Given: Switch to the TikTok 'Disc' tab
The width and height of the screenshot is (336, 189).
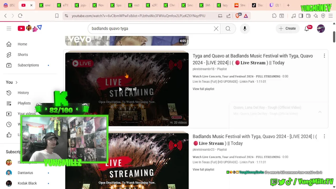Looking at the screenshot, I should (x=258, y=5).
